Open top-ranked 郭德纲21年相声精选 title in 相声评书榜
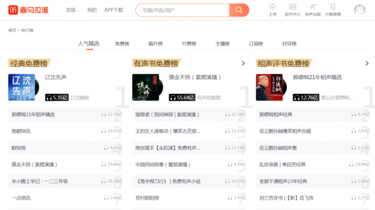This screenshot has height=210, width=375. click(x=317, y=77)
